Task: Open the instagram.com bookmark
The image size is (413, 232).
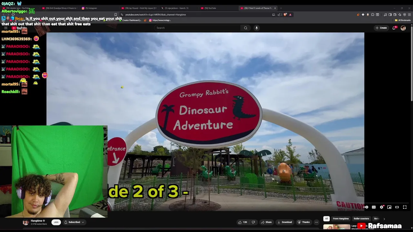Action: [160, 20]
